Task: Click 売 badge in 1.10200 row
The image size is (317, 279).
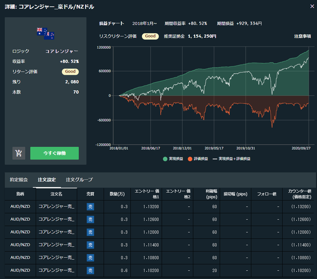Action: (90, 270)
